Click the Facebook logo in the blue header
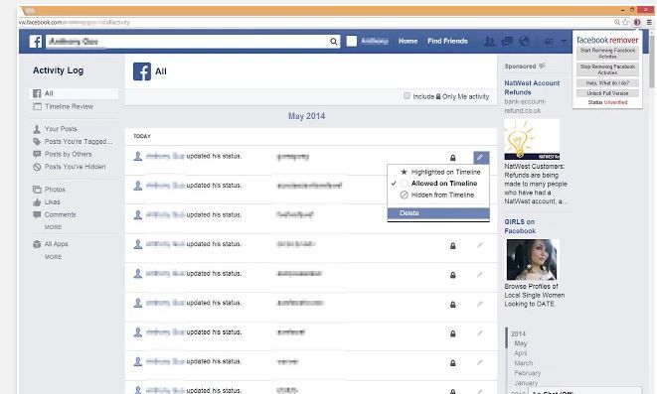The image size is (657, 394). [x=36, y=41]
